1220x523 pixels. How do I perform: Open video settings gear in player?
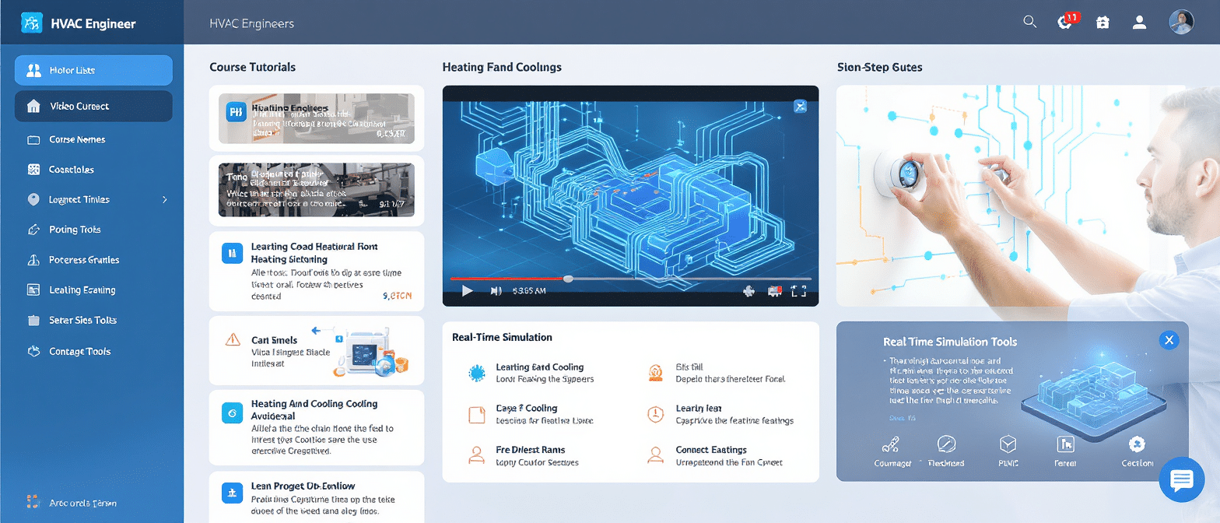pos(749,291)
